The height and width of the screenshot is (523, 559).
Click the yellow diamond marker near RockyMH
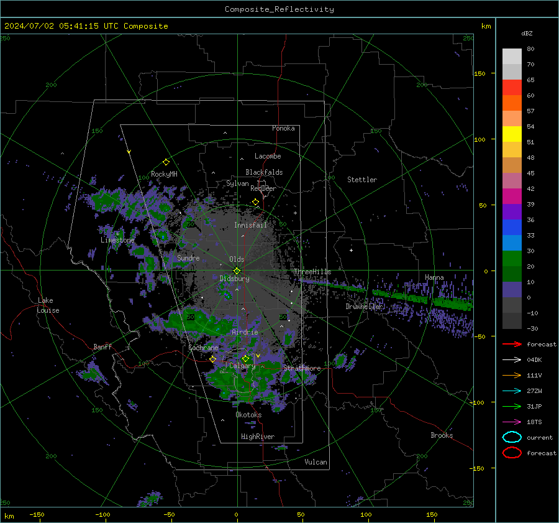[166, 162]
